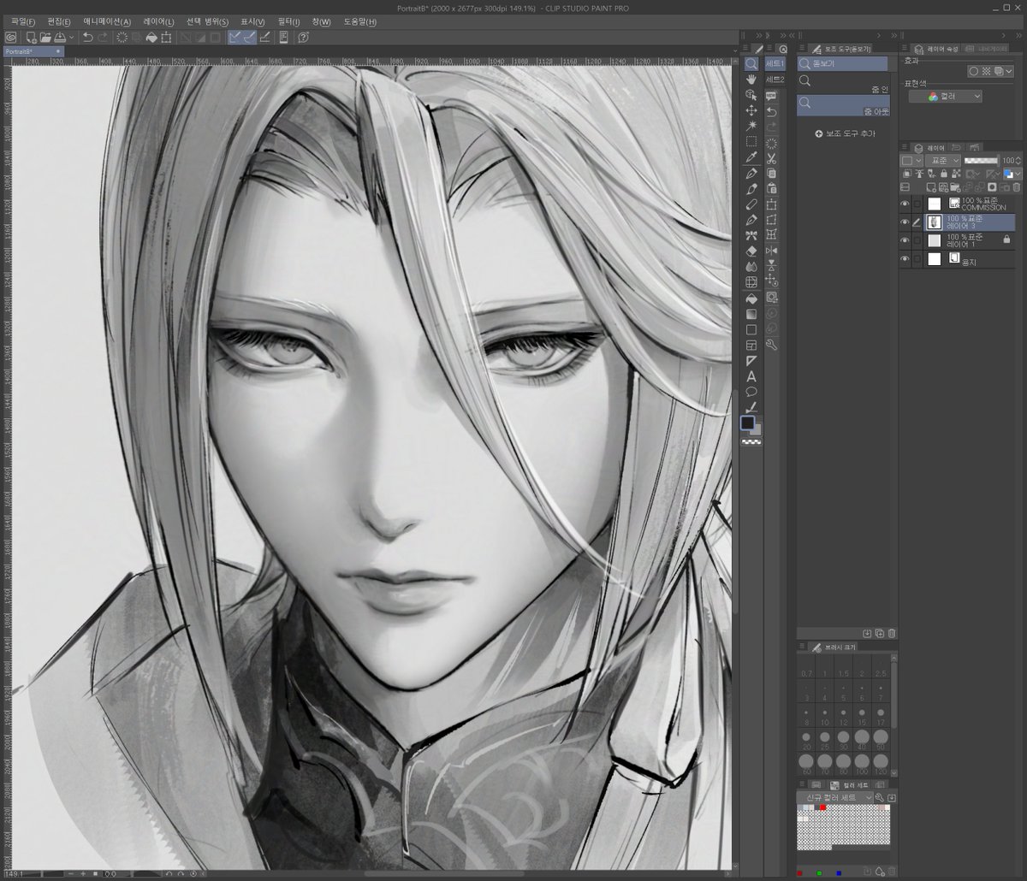Toggle checkbox beside COMMISSION layer
Image resolution: width=1027 pixels, height=881 pixels.
pyautogui.click(x=917, y=204)
